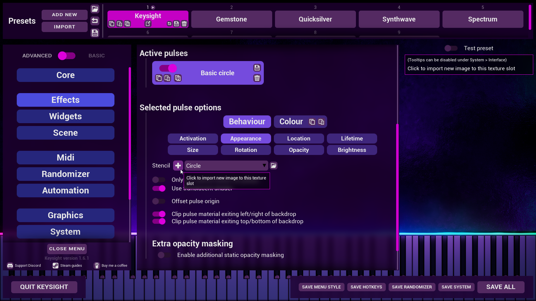Disable the Basic circle pulse toggle
The image size is (536, 301).
(x=168, y=68)
